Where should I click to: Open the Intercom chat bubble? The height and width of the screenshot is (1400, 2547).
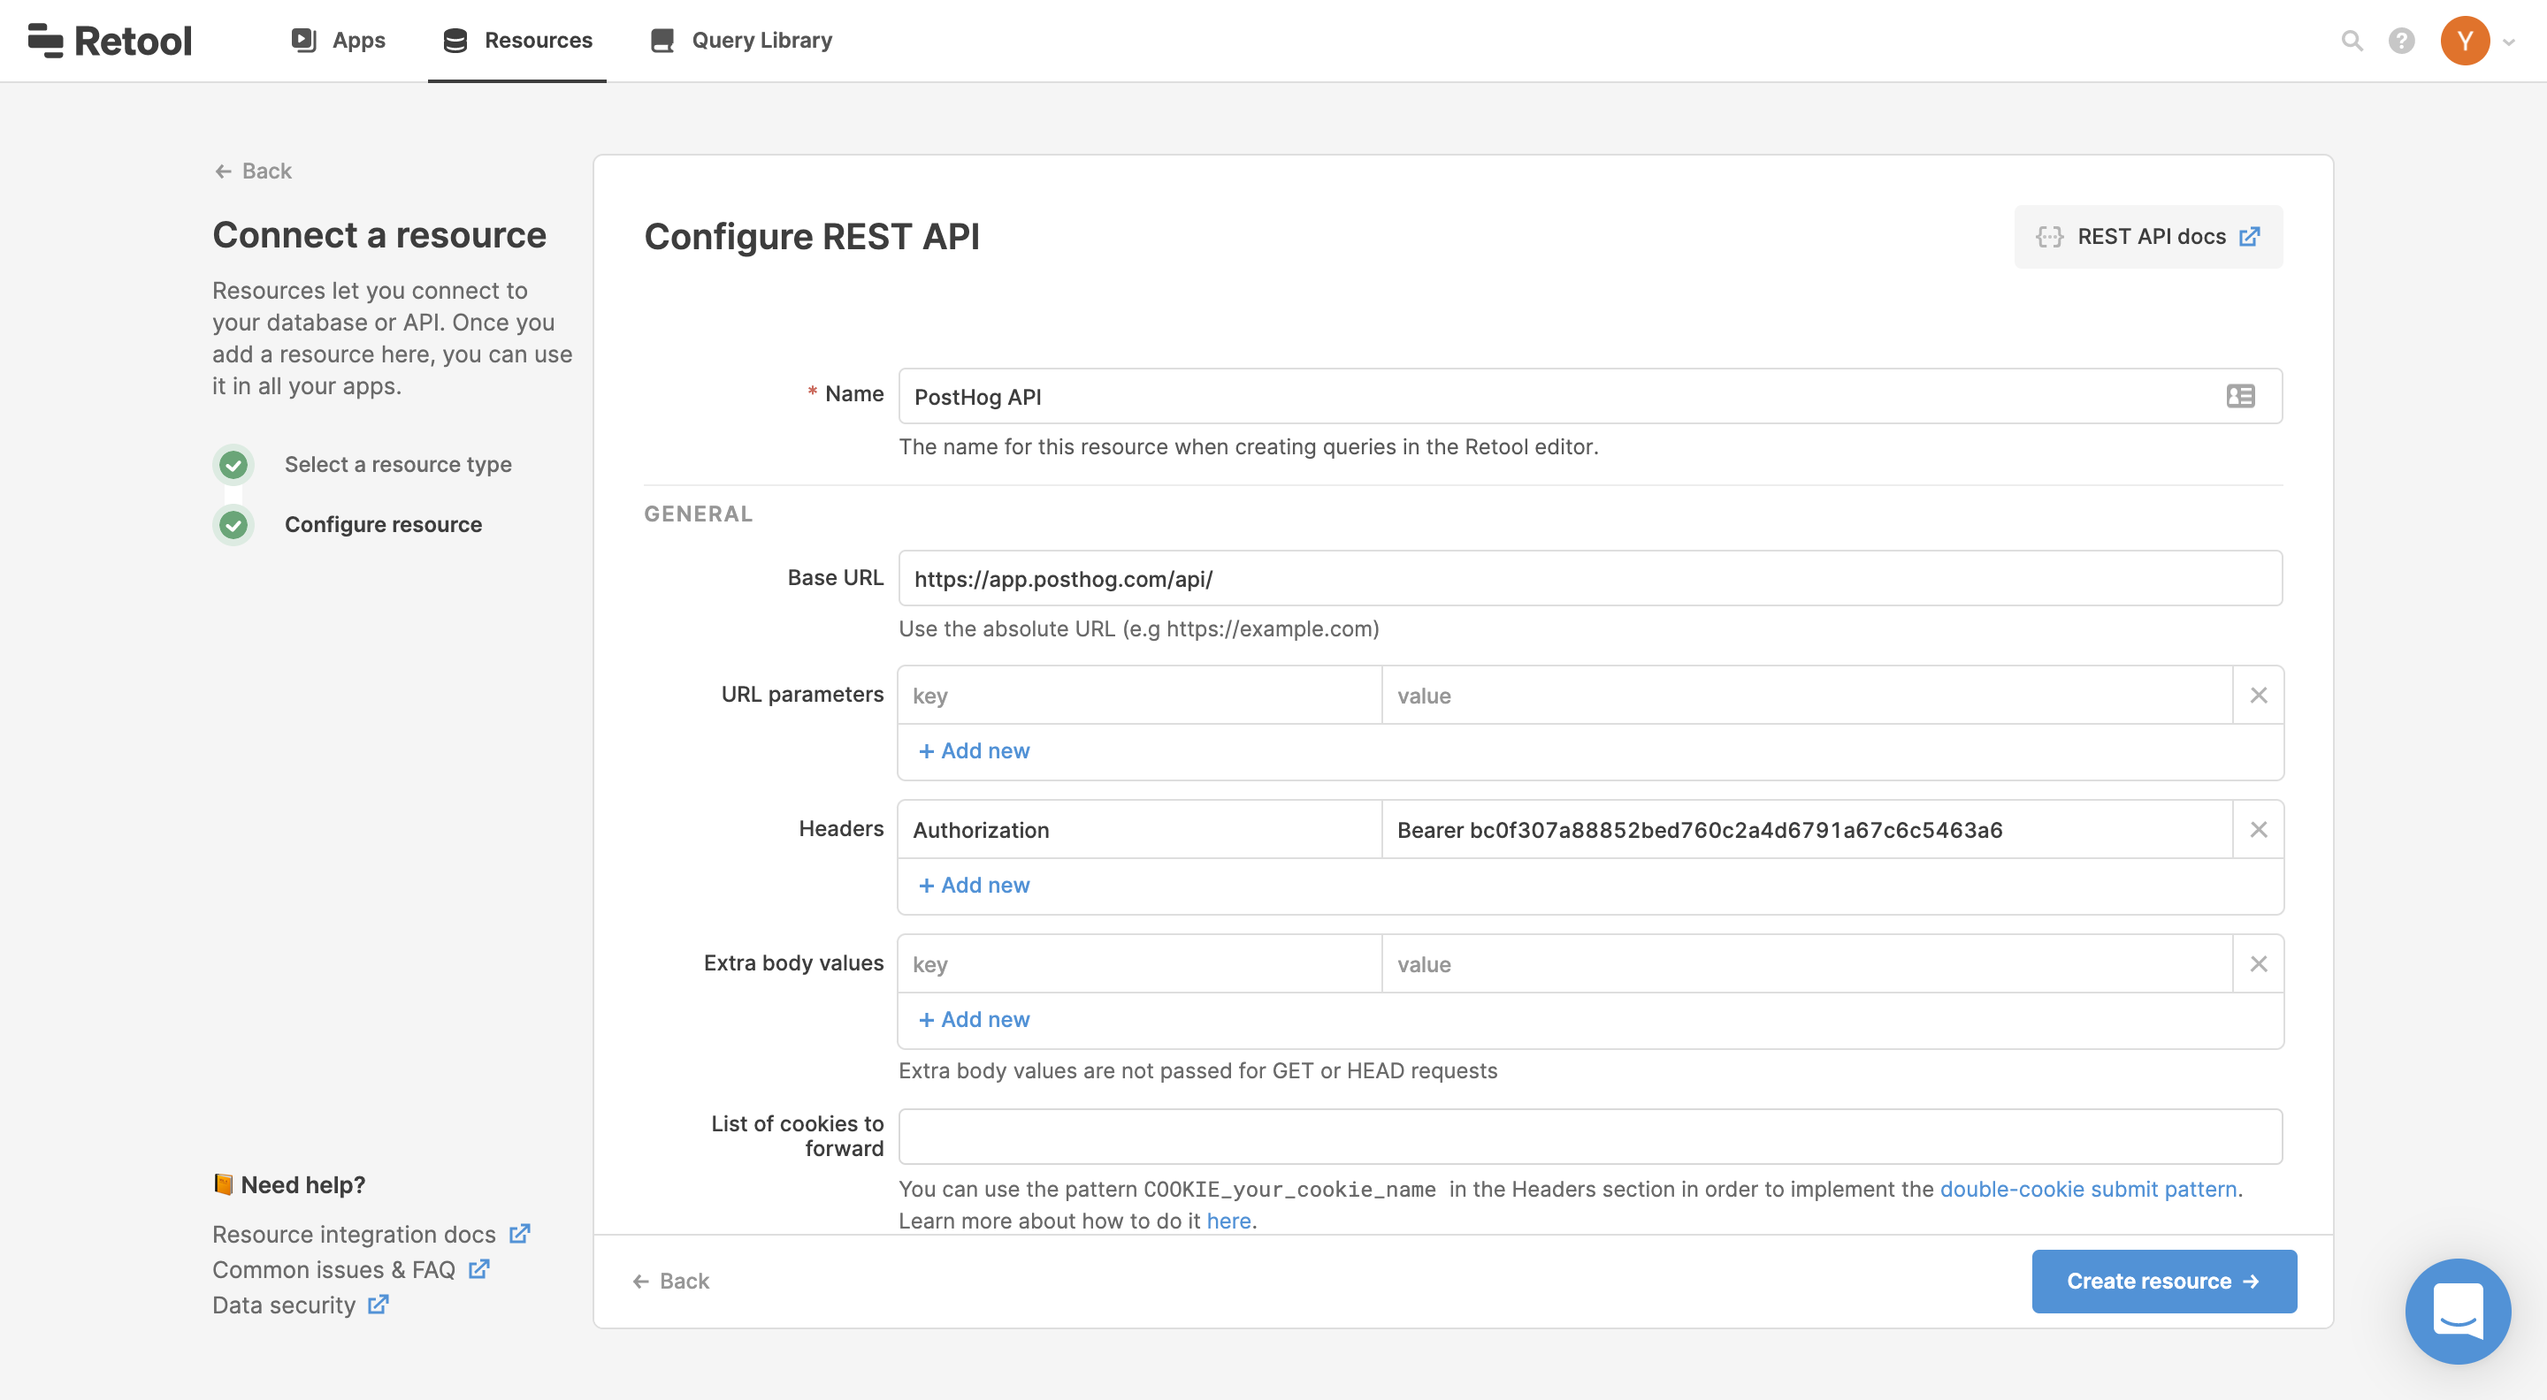2457,1310
